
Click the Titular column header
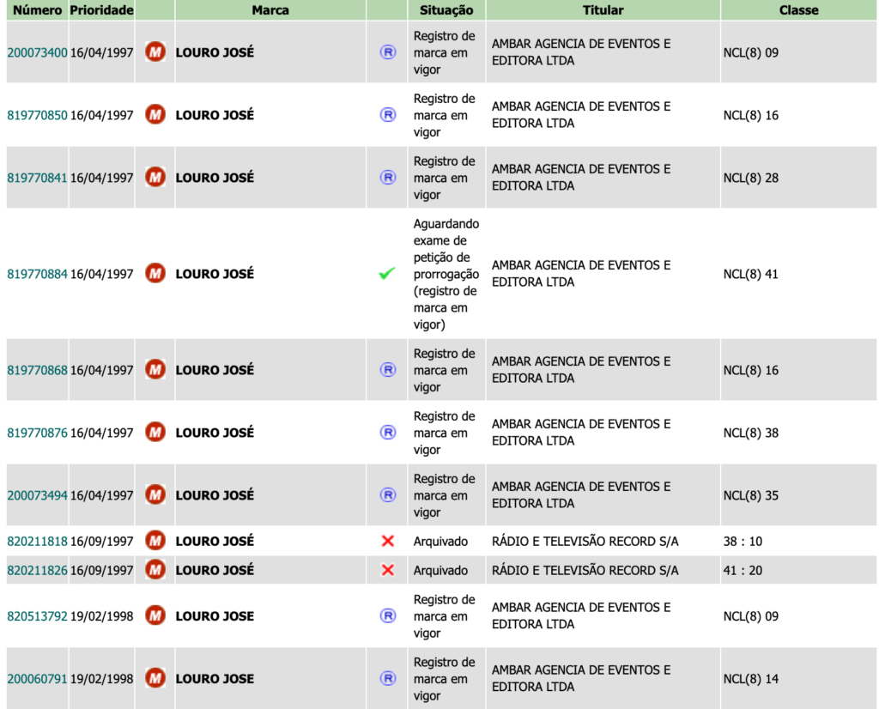click(603, 10)
